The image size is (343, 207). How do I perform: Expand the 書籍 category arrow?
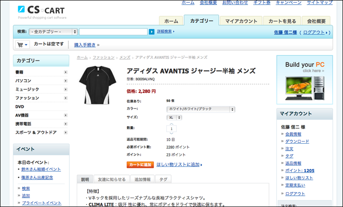66,72
